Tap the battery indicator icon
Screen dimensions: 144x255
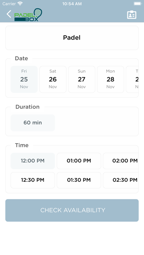(138, 4)
